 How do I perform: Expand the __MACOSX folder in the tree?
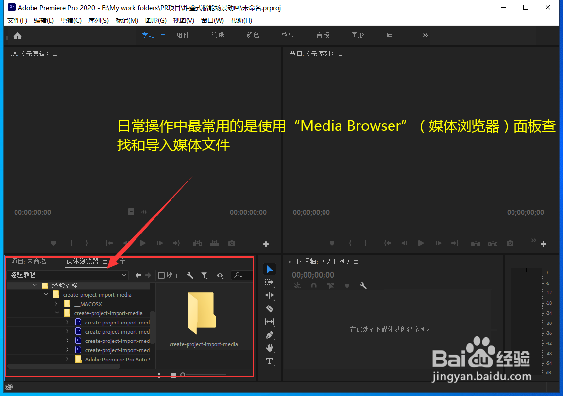tap(56, 304)
